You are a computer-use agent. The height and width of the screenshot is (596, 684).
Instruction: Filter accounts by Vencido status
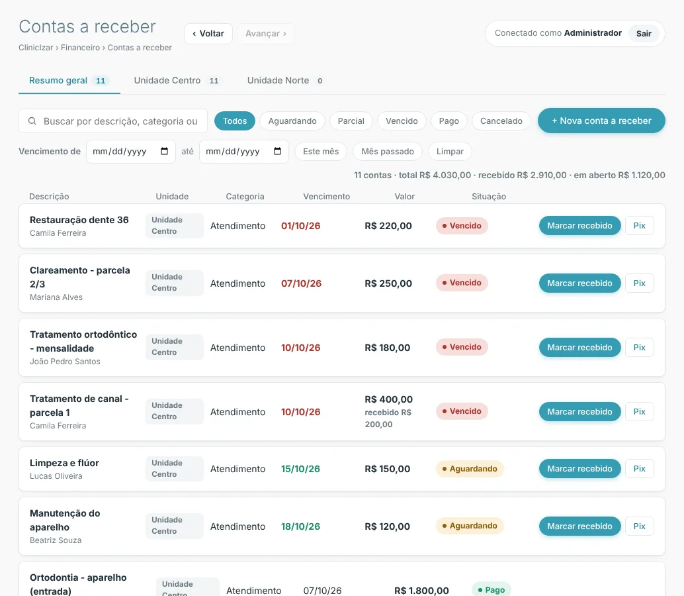tap(402, 121)
